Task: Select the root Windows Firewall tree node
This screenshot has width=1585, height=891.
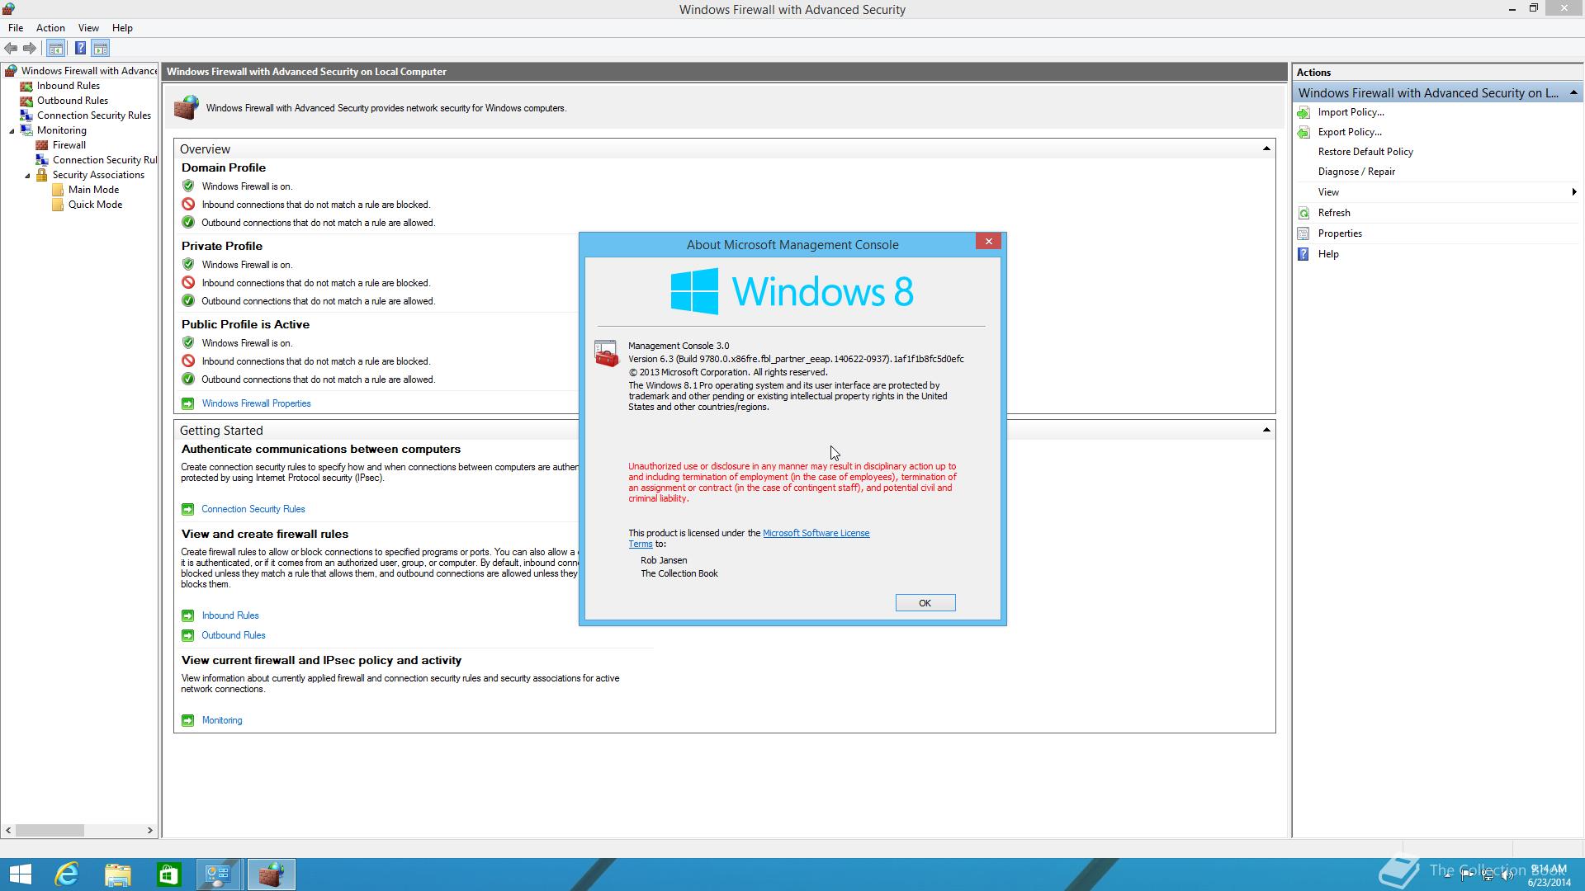Action: 89,71
